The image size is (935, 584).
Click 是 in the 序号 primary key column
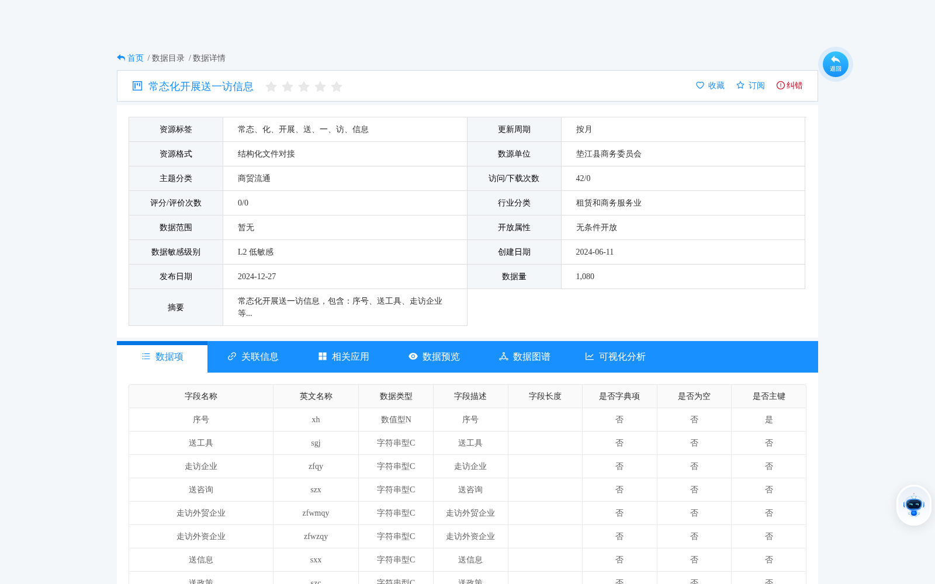click(768, 420)
